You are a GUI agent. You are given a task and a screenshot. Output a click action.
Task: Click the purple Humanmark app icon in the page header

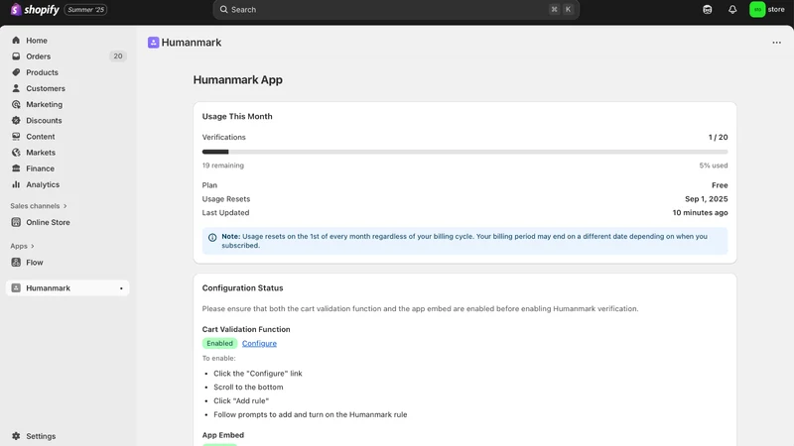[154, 43]
